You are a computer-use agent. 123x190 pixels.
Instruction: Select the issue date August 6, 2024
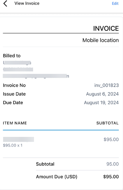tap(102, 94)
